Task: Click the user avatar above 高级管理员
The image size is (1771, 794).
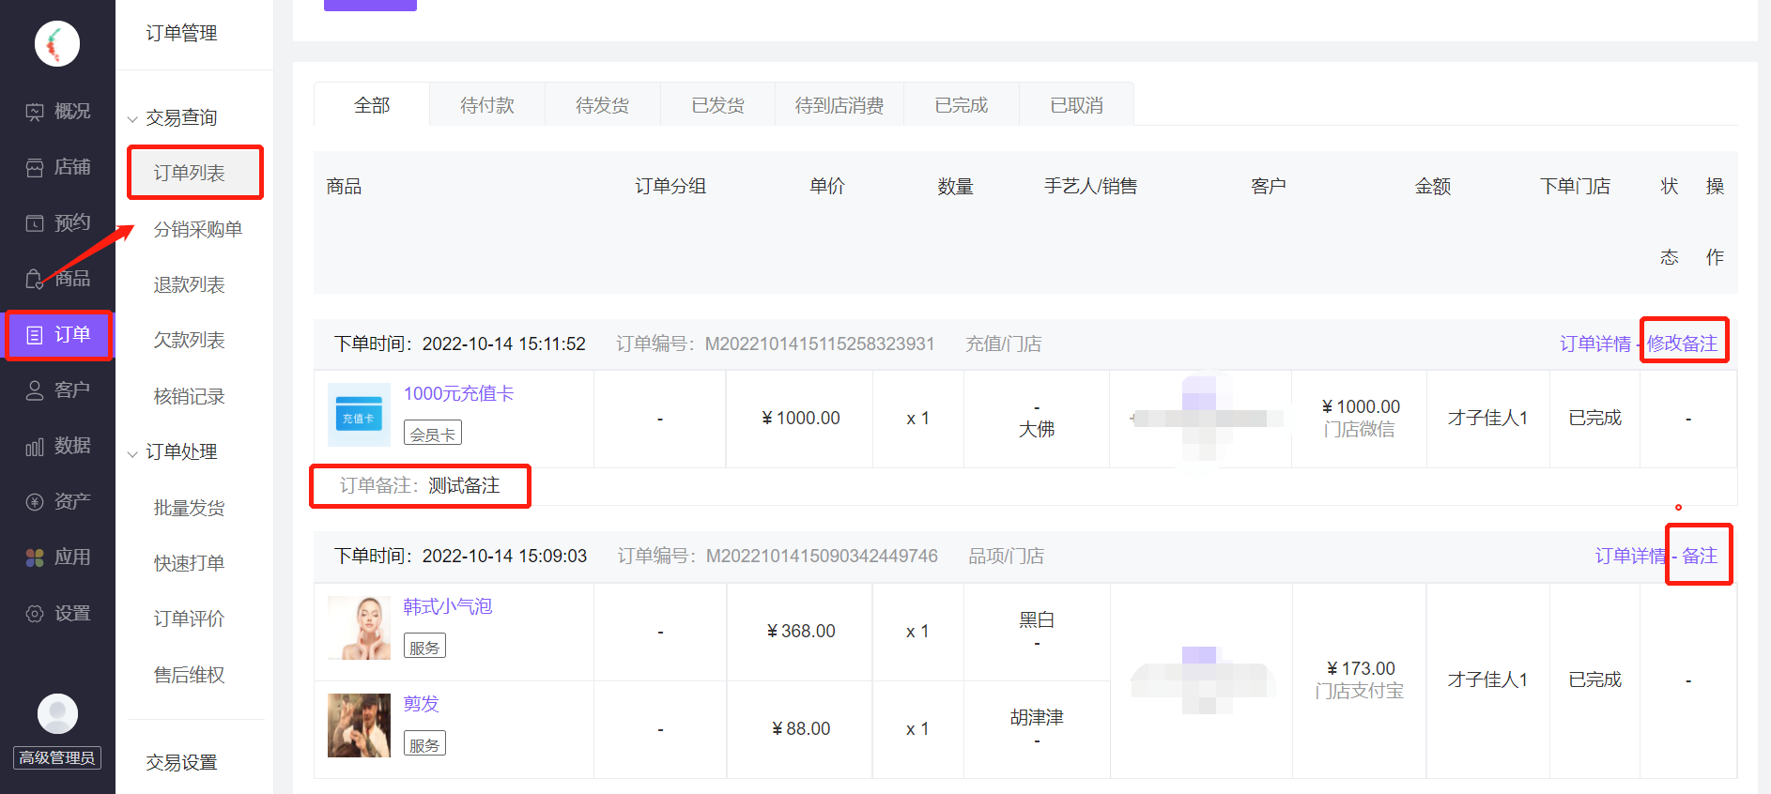Action: (57, 714)
